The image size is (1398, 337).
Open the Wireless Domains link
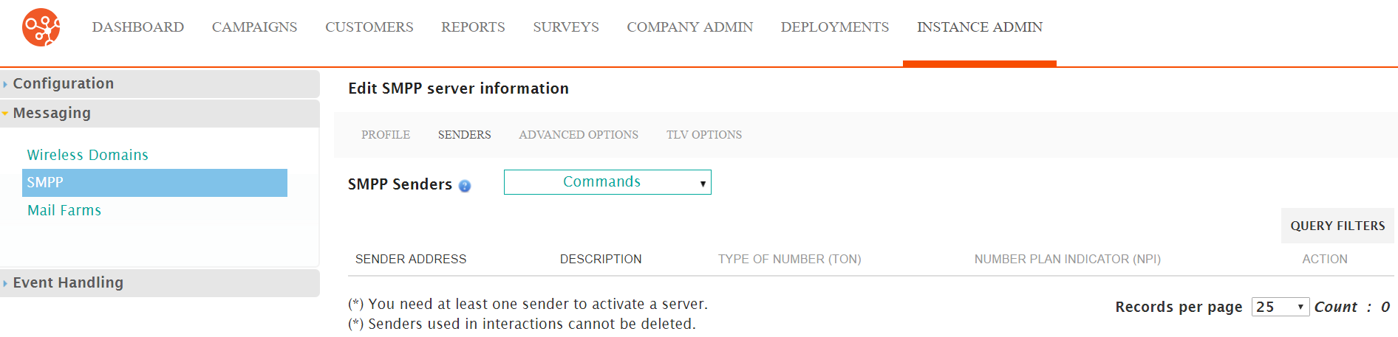click(x=88, y=155)
